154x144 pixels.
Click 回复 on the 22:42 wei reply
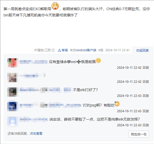pyautogui.click(x=146, y=68)
